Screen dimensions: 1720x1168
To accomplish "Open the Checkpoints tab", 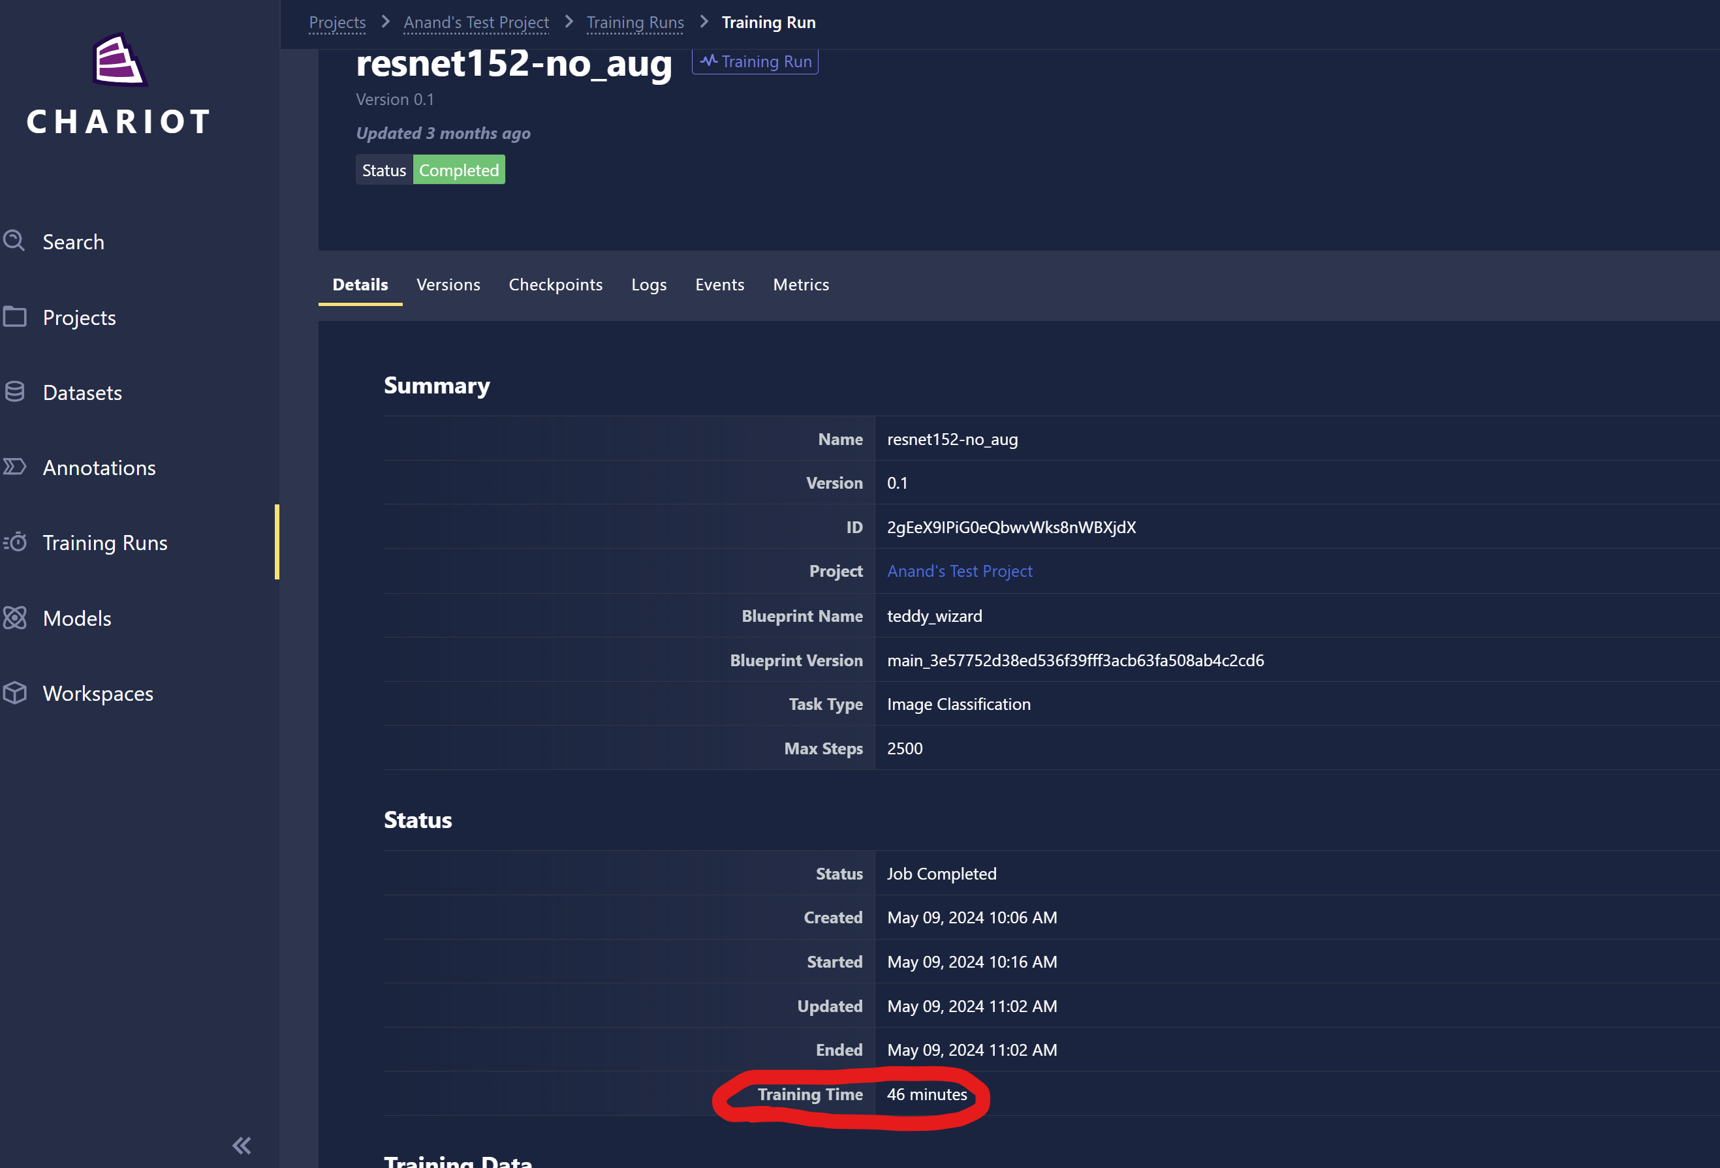I will (x=555, y=284).
